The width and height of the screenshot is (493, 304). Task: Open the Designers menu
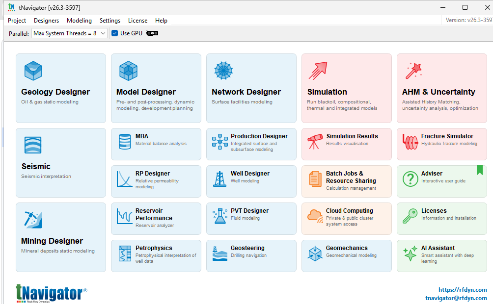tap(46, 21)
